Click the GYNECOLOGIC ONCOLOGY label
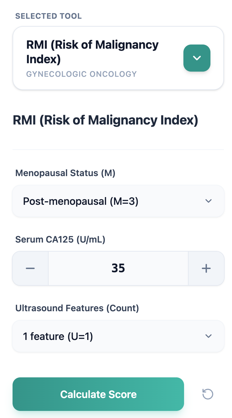 [x=81, y=74]
